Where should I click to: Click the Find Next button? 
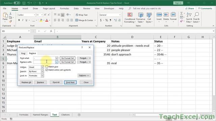[x=70, y=82]
